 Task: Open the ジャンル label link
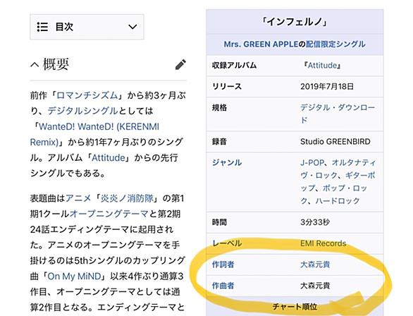[x=227, y=163]
